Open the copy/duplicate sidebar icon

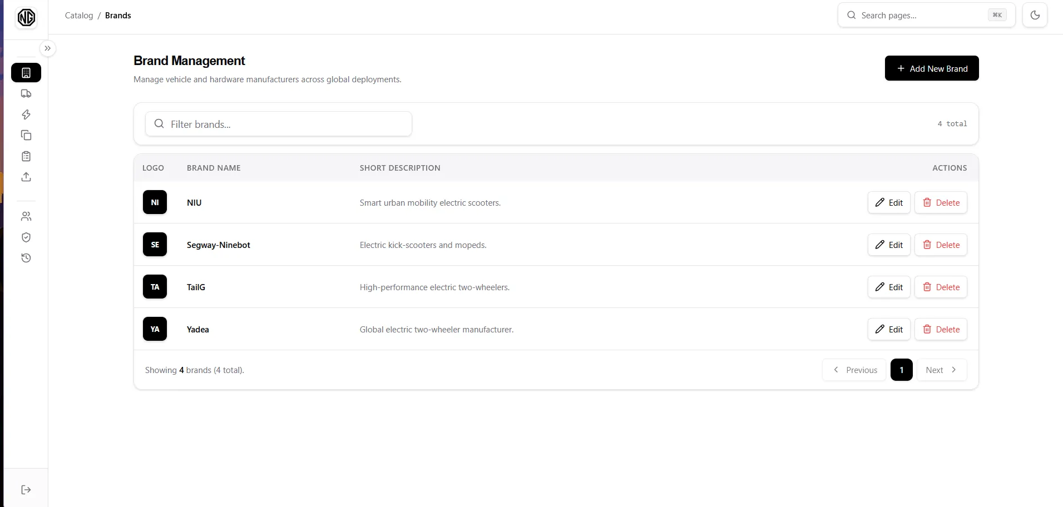pyautogui.click(x=26, y=135)
